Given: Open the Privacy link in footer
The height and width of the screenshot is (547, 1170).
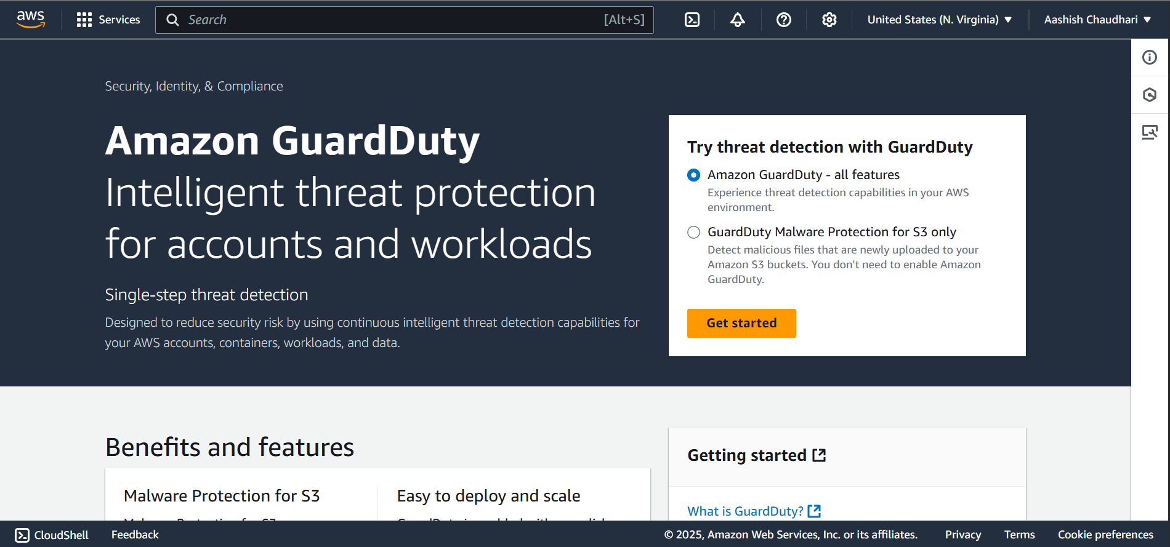Looking at the screenshot, I should pos(963,535).
